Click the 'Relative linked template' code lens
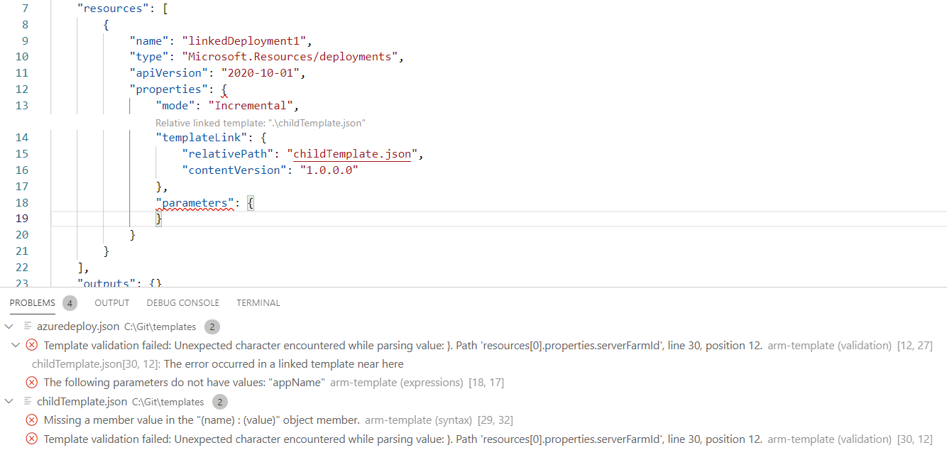 click(x=260, y=123)
